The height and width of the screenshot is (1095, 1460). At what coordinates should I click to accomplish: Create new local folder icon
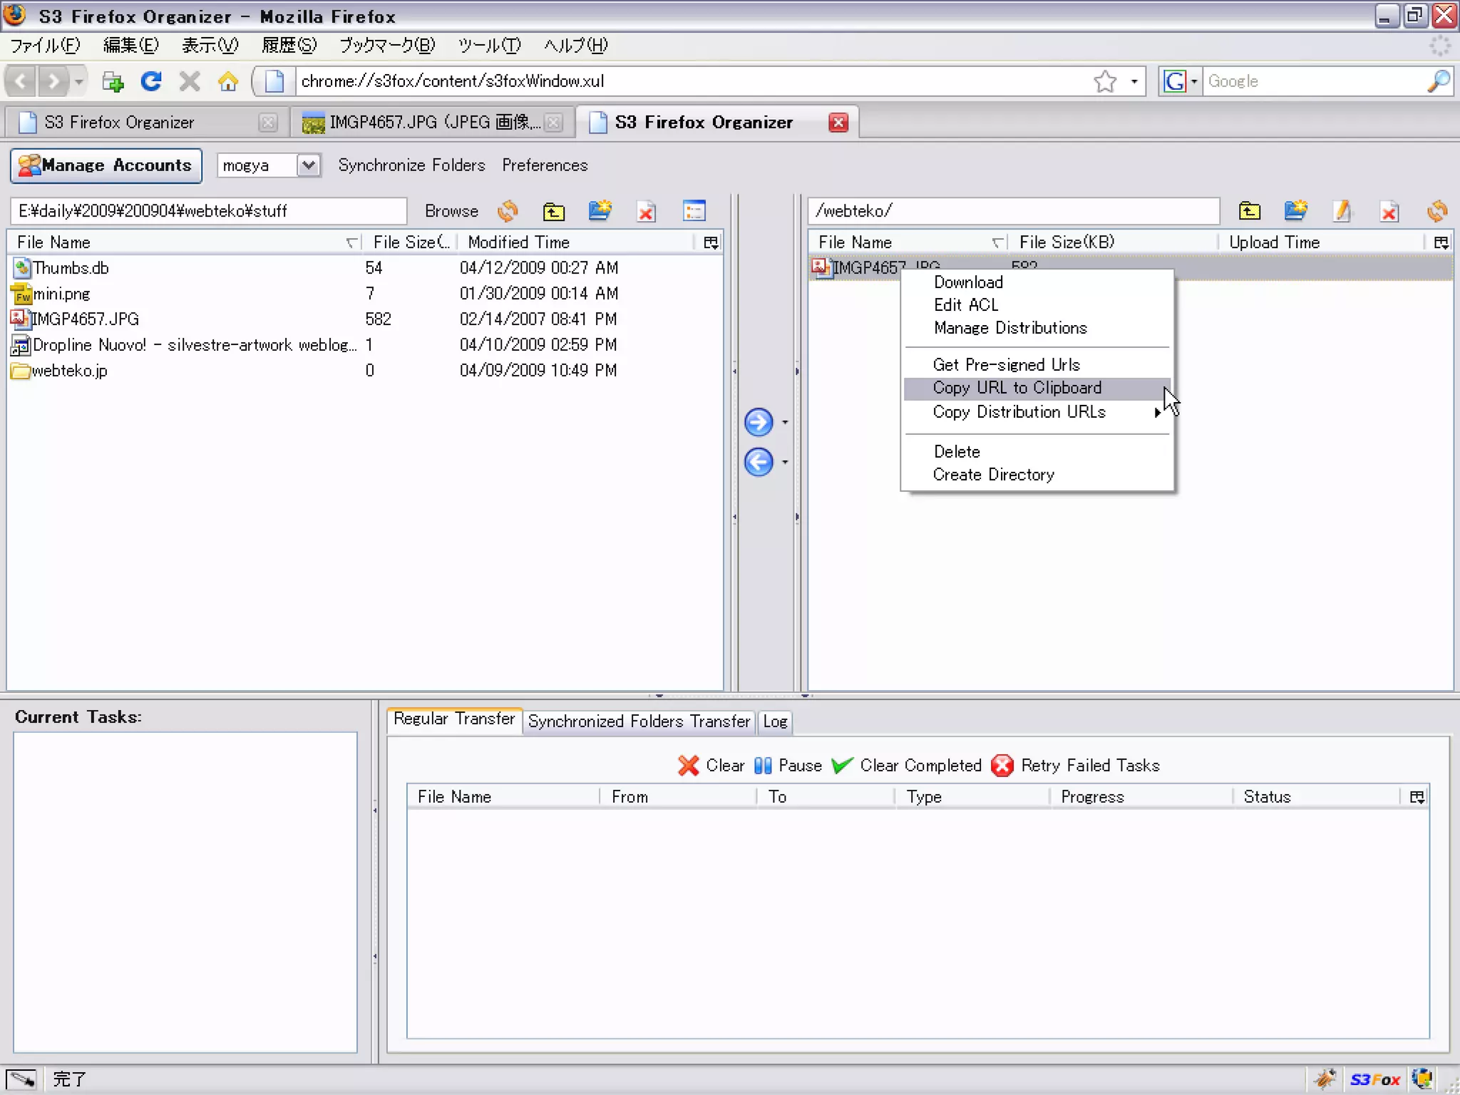(600, 211)
